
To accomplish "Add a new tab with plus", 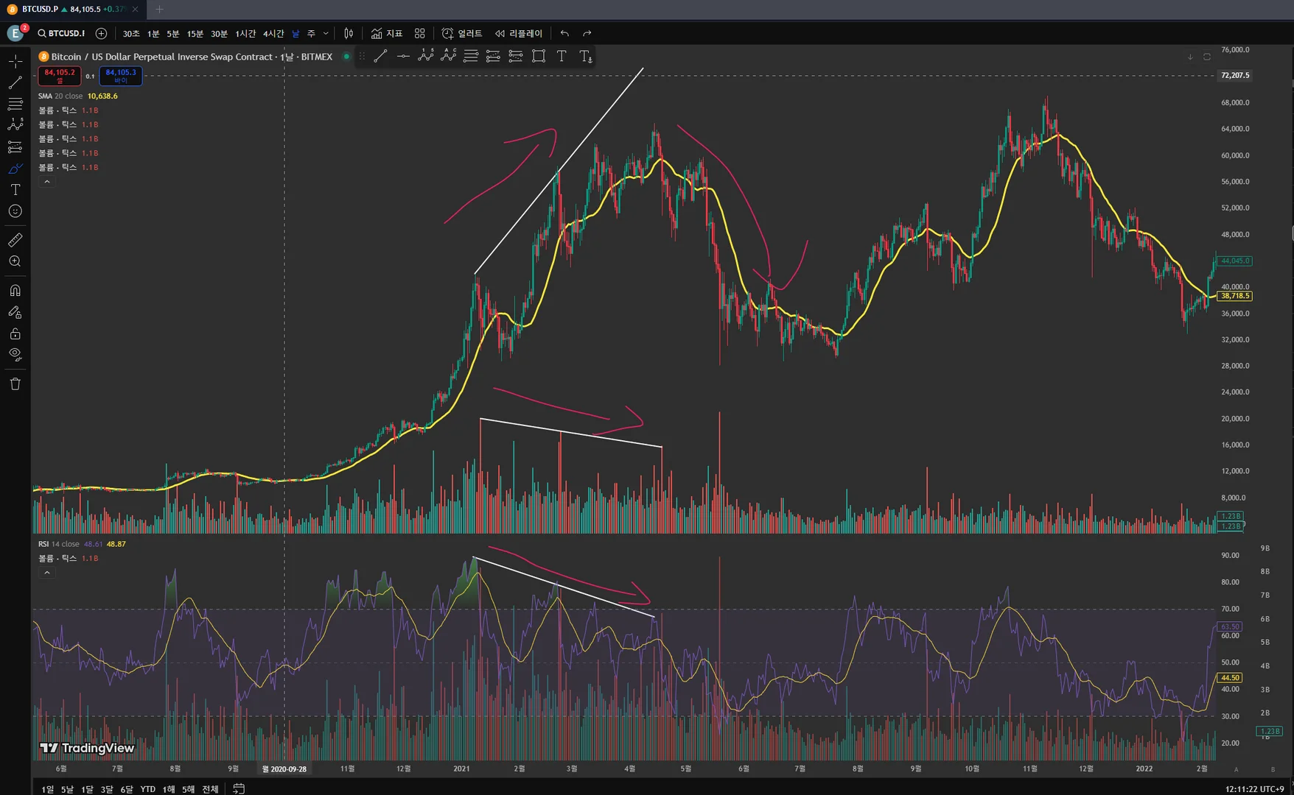I will click(x=159, y=10).
